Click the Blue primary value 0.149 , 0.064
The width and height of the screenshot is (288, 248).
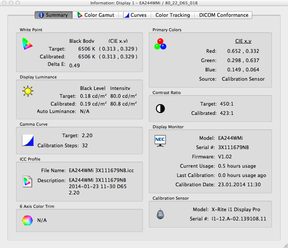tap(243, 70)
